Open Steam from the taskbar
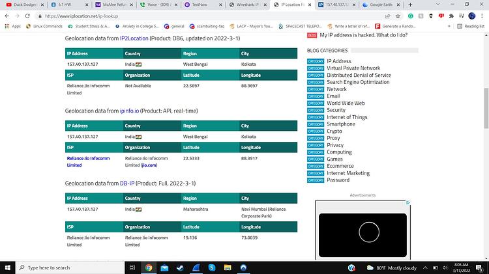Screen dimensions: 489x274 coord(180,267)
